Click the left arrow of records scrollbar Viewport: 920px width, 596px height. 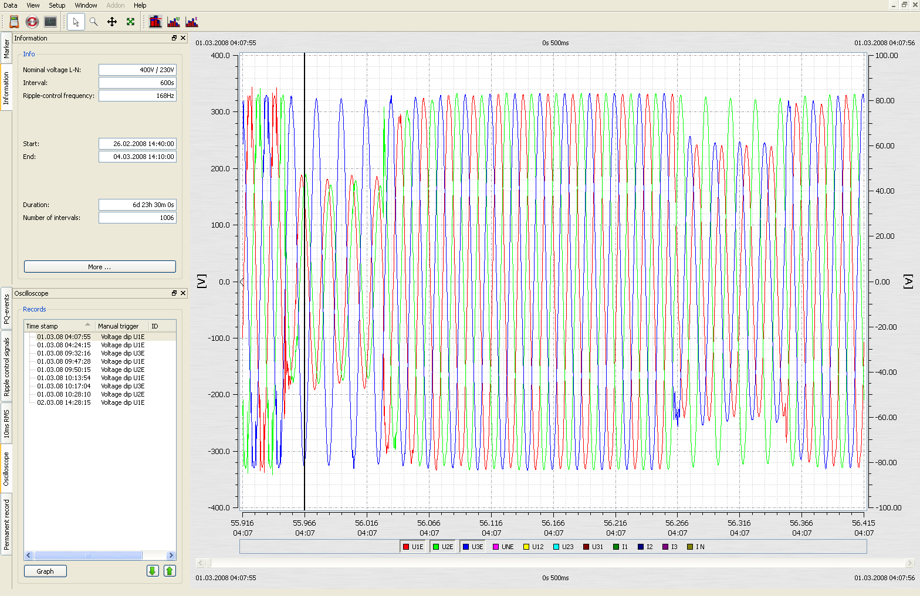pos(29,556)
